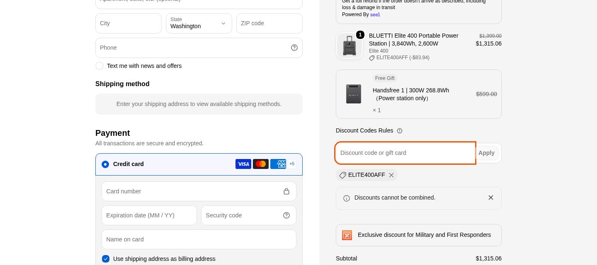The width and height of the screenshot is (597, 265).
Task: Click the seel logo
Action: (x=375, y=14)
